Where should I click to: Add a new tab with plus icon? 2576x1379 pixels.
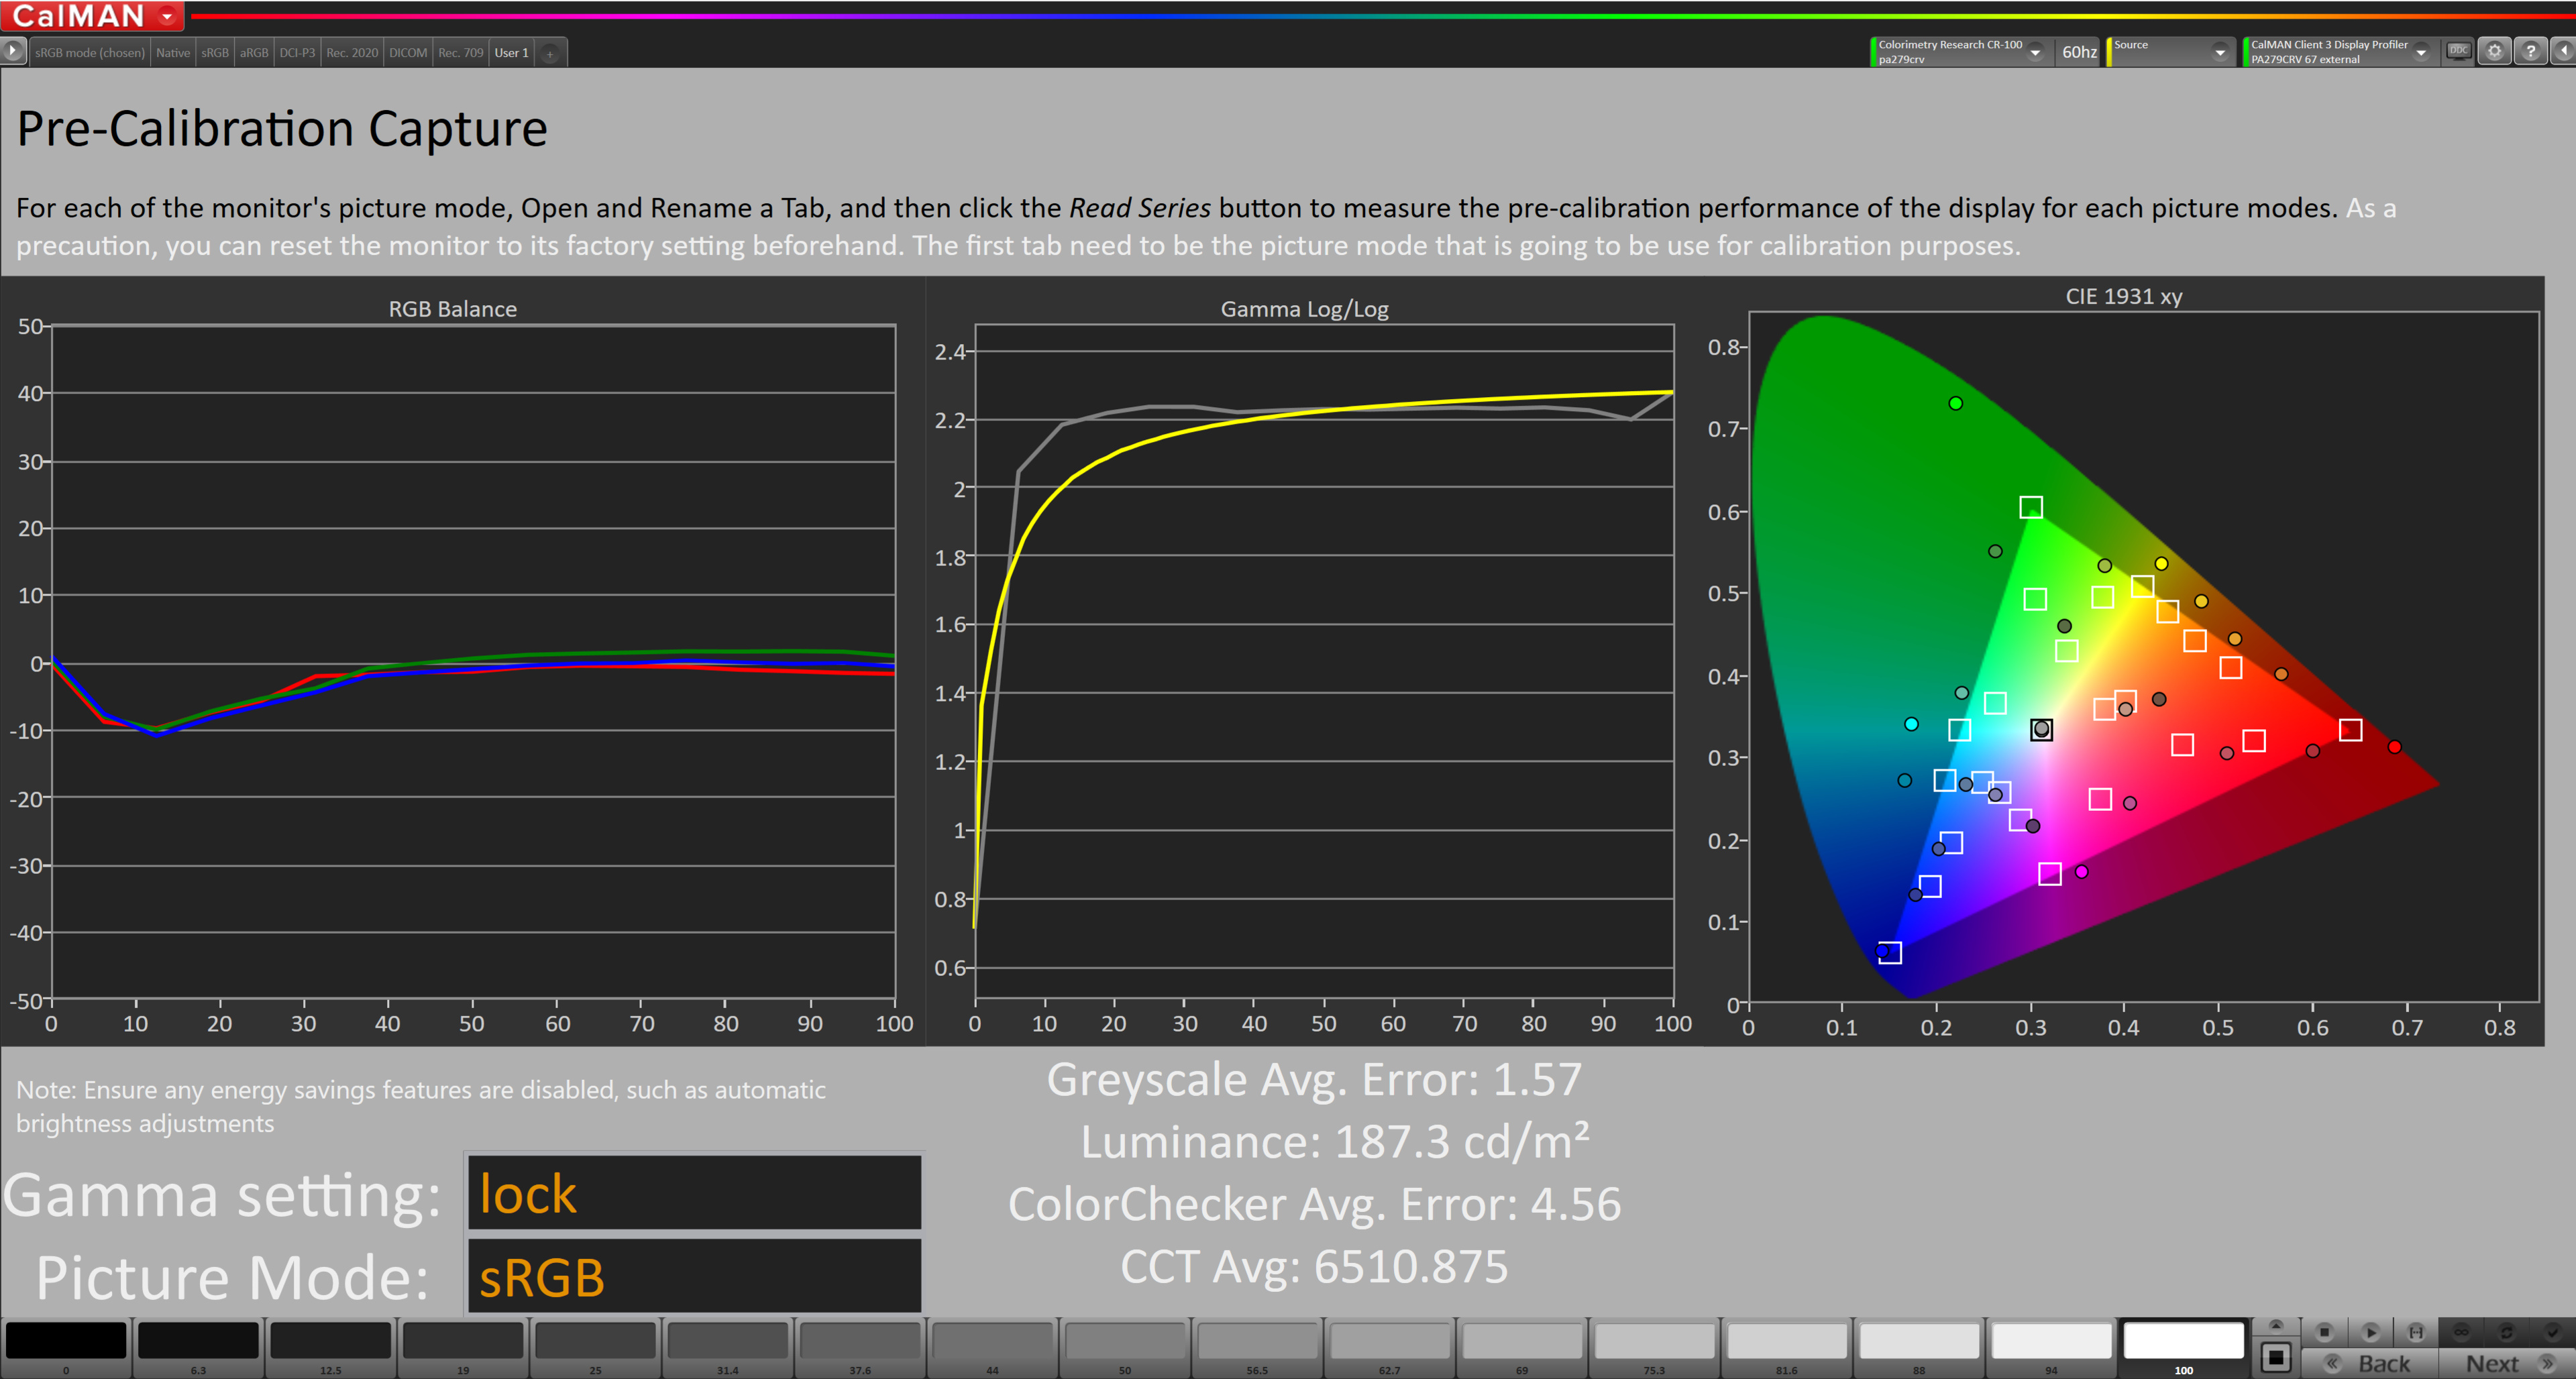(550, 53)
